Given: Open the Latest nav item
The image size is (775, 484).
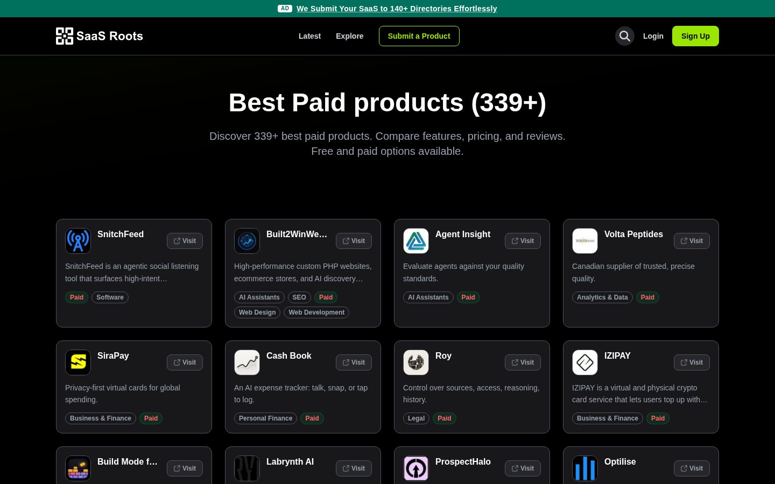Looking at the screenshot, I should tap(309, 36).
